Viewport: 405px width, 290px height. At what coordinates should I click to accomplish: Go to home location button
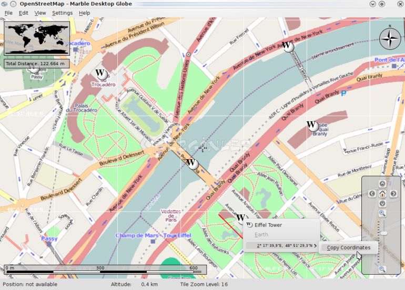382,193
